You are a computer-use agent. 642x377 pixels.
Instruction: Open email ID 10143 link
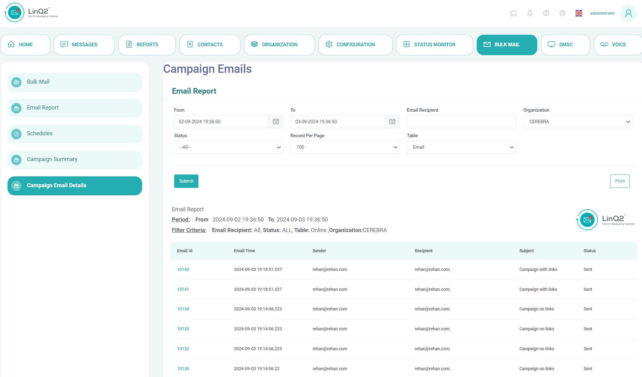[x=183, y=269]
